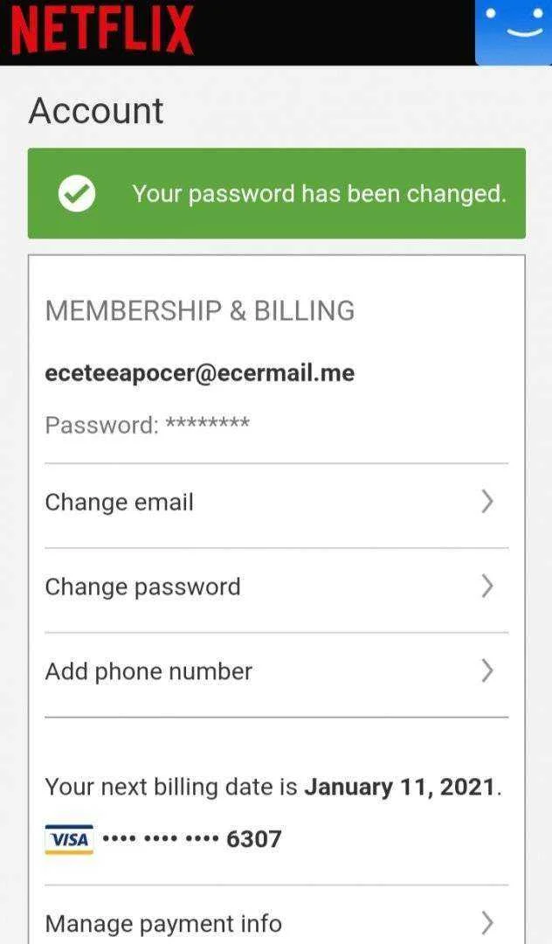552x944 pixels.
Task: Expand the Change email chevron arrow
Action: (x=487, y=502)
